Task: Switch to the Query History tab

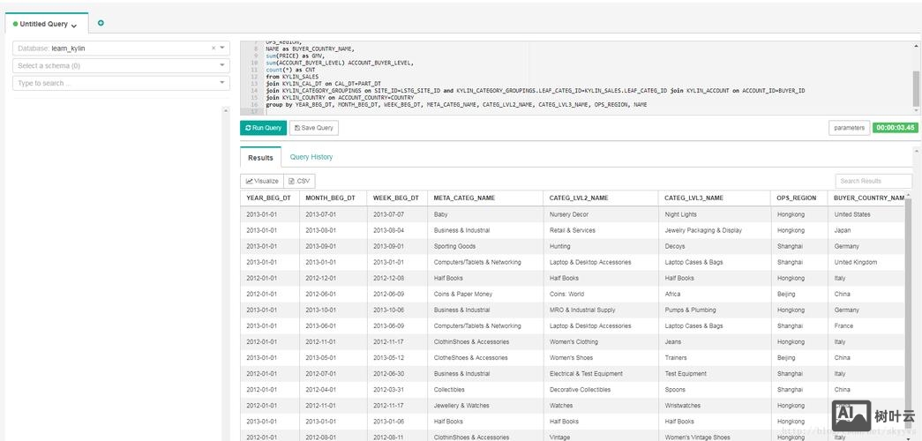Action: [311, 157]
